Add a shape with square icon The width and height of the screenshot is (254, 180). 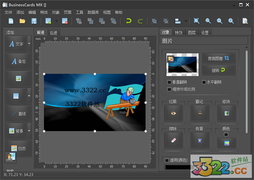(16, 96)
